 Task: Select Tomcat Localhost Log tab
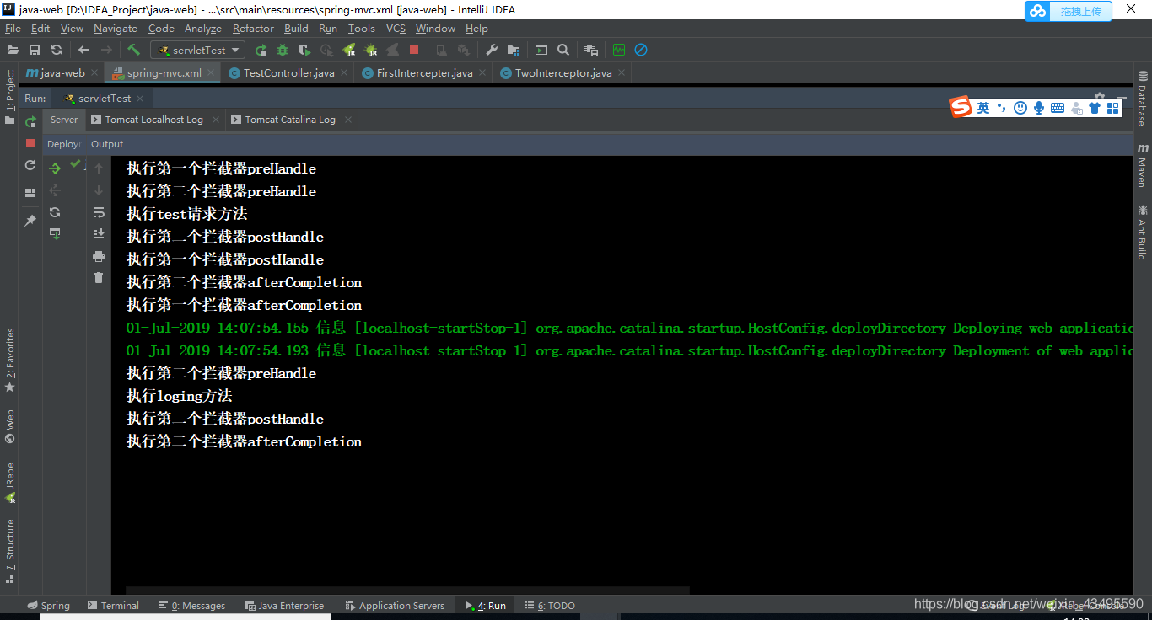point(153,120)
